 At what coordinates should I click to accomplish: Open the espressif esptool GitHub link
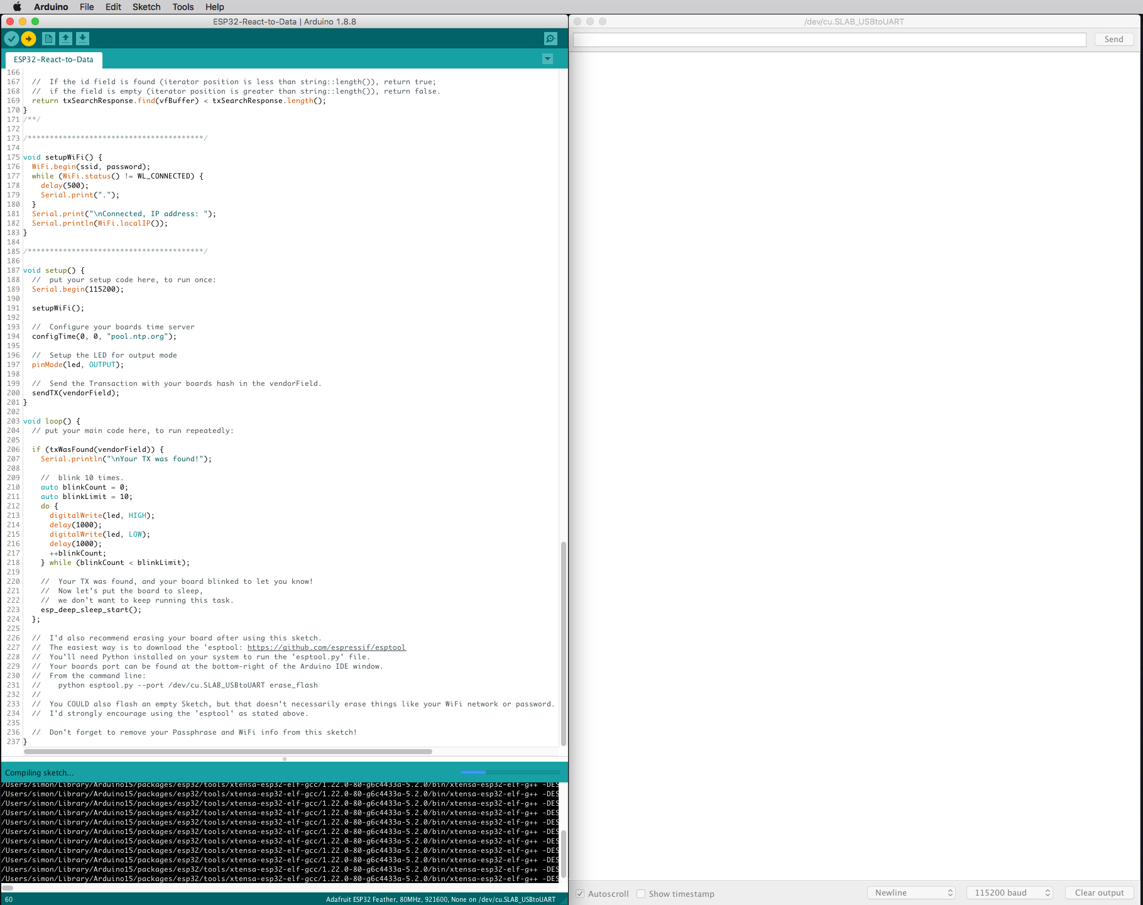point(326,647)
